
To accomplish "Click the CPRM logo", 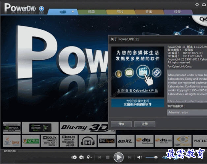I will 31,141.
